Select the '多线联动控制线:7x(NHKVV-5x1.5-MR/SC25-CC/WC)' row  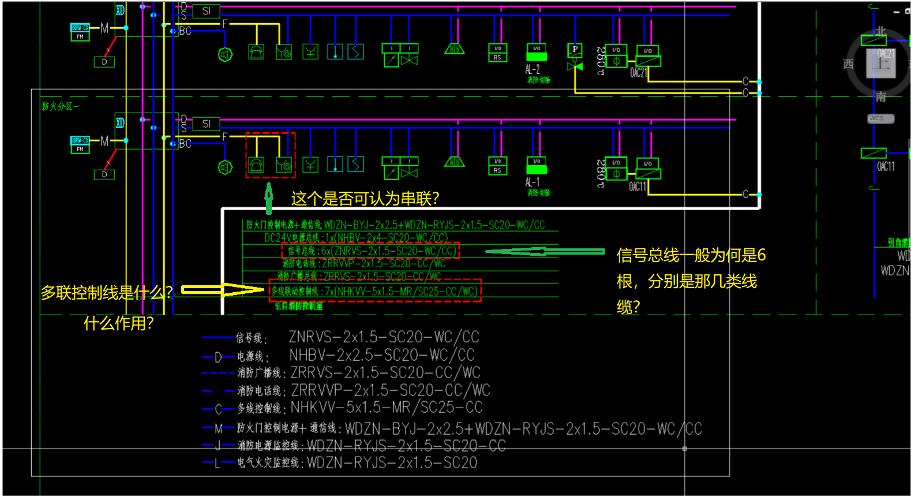[x=375, y=292]
